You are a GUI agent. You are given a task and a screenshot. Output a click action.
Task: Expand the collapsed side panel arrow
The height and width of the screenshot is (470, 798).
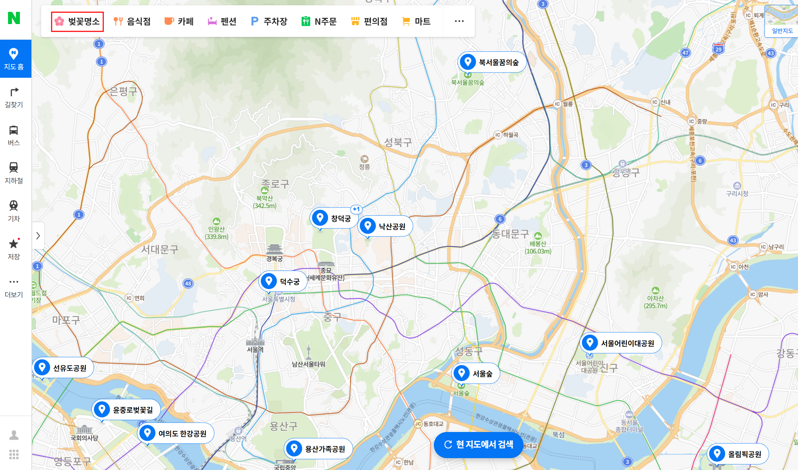[38, 236]
